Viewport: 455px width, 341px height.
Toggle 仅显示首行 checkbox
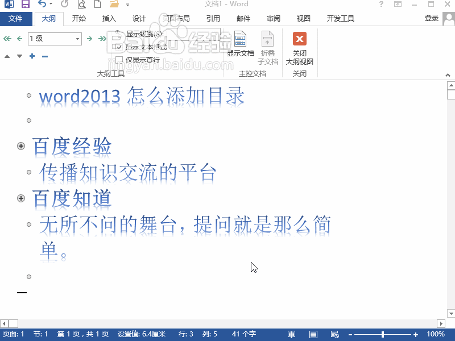(x=119, y=60)
